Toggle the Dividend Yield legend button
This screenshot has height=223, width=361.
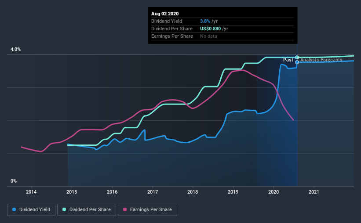31,210
